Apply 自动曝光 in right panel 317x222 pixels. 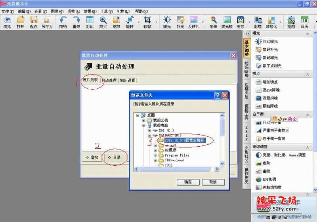tap(266, 42)
